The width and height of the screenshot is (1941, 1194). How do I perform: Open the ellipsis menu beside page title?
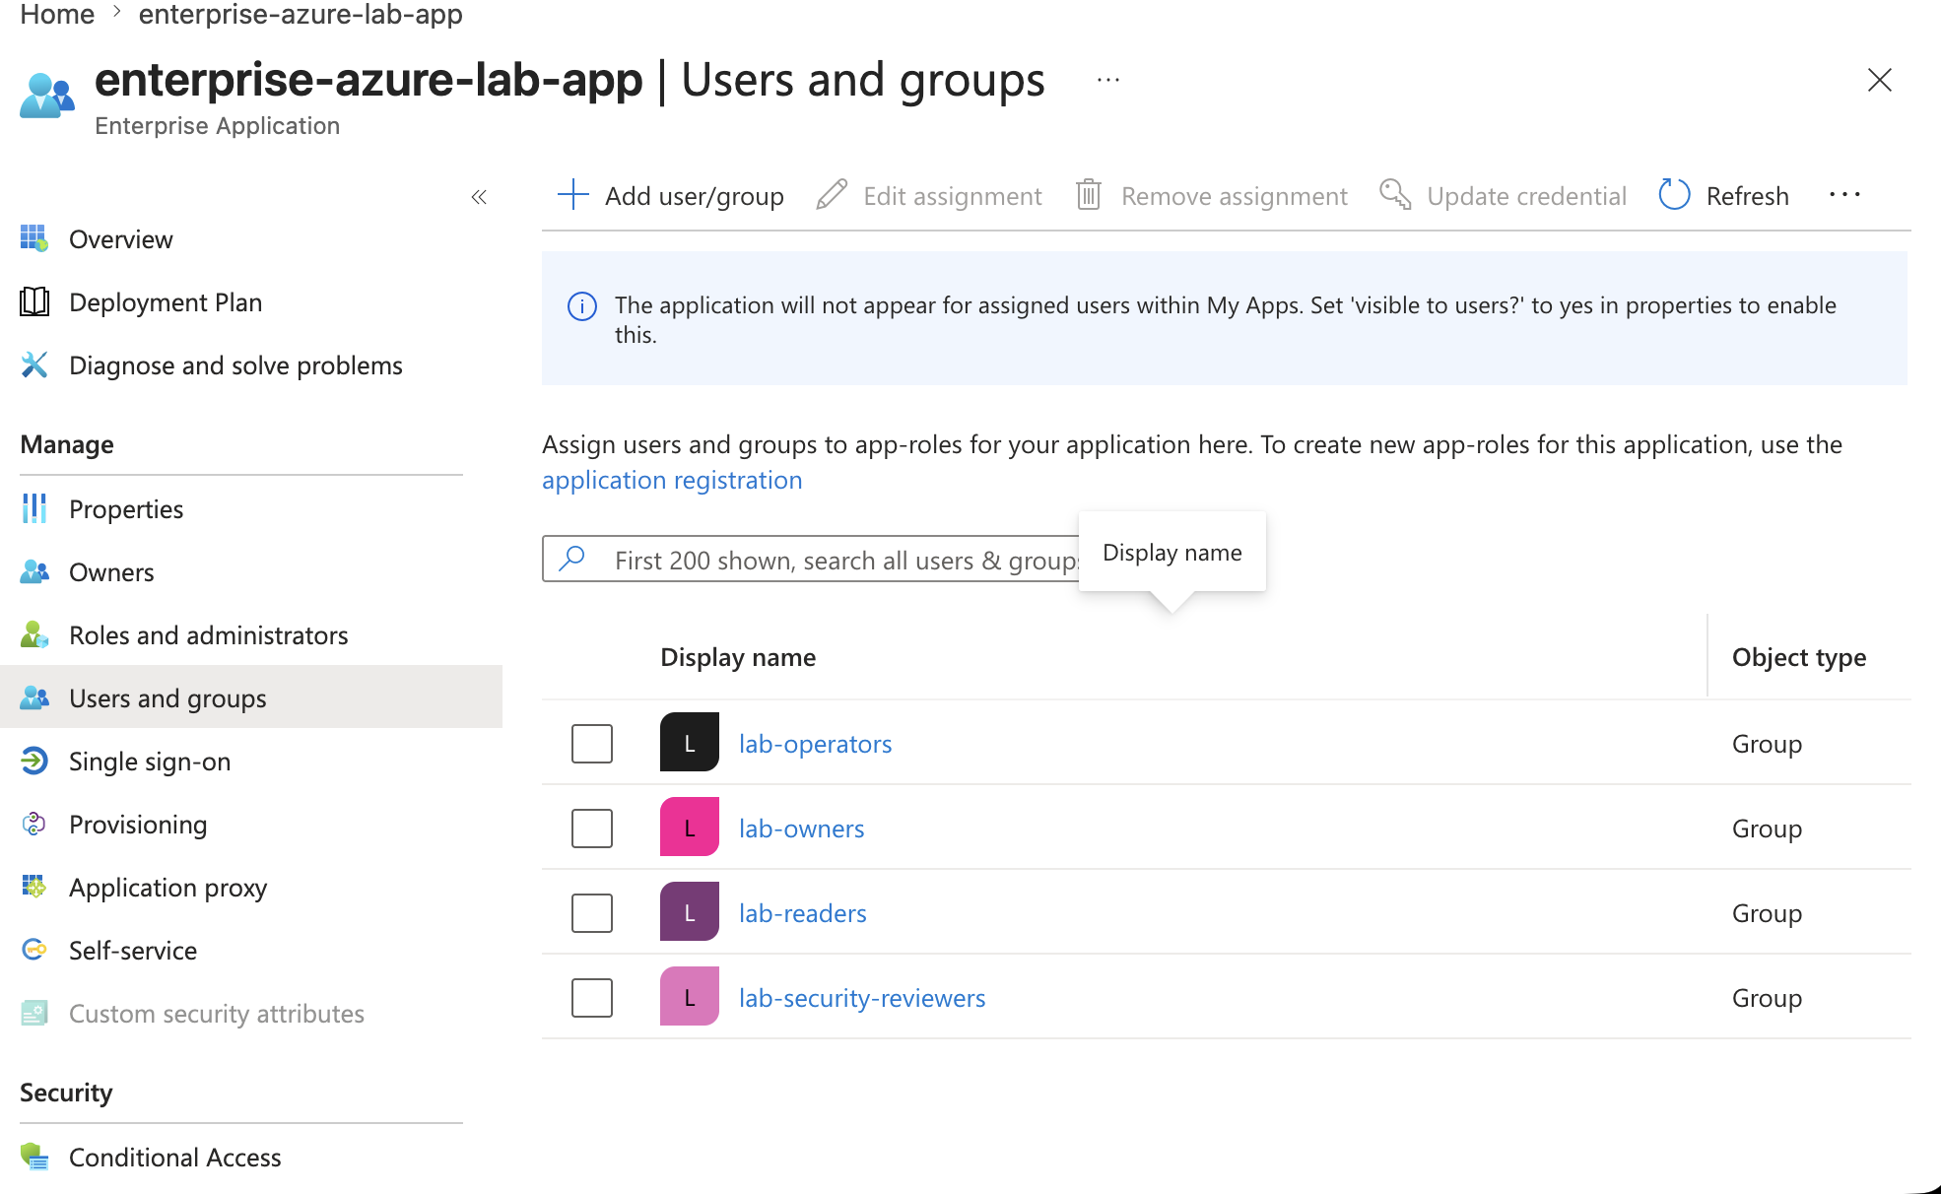coord(1108,80)
